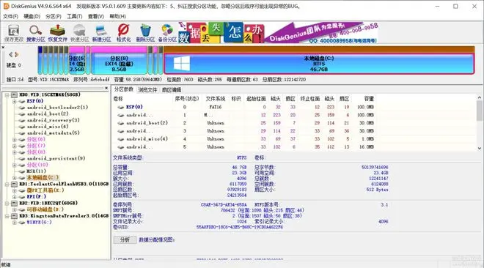Collapse the HD3 KingstonDataTraveler disk node
This screenshot has height=268, width=484.
pos(7,216)
